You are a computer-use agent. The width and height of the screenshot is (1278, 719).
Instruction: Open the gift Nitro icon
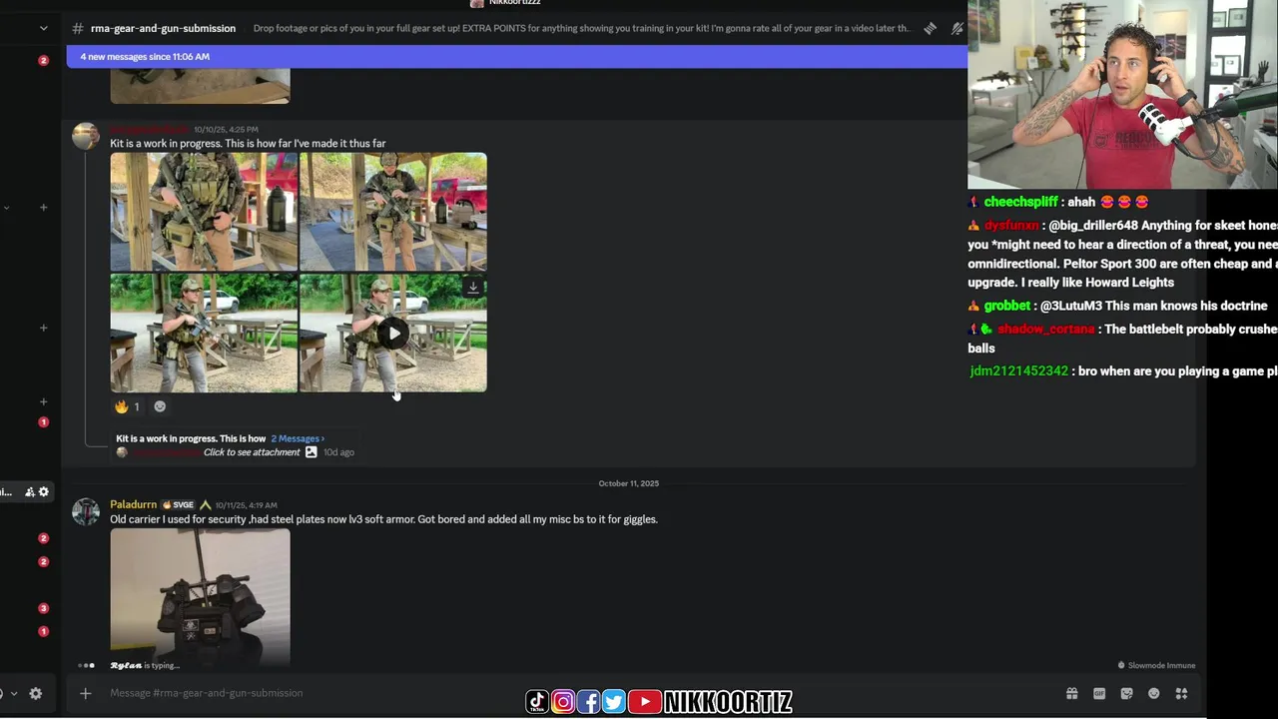click(1071, 693)
